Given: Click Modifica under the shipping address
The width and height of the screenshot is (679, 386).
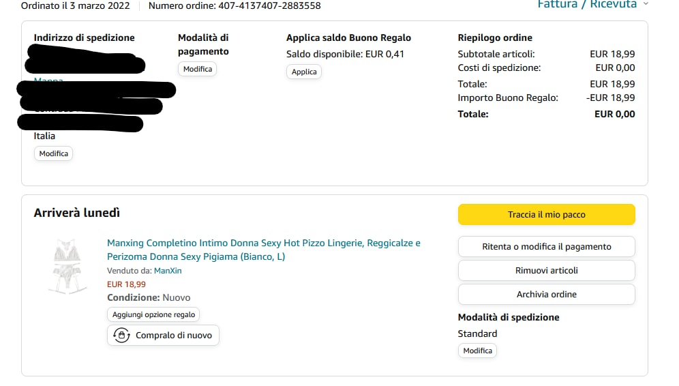Looking at the screenshot, I should [x=54, y=153].
